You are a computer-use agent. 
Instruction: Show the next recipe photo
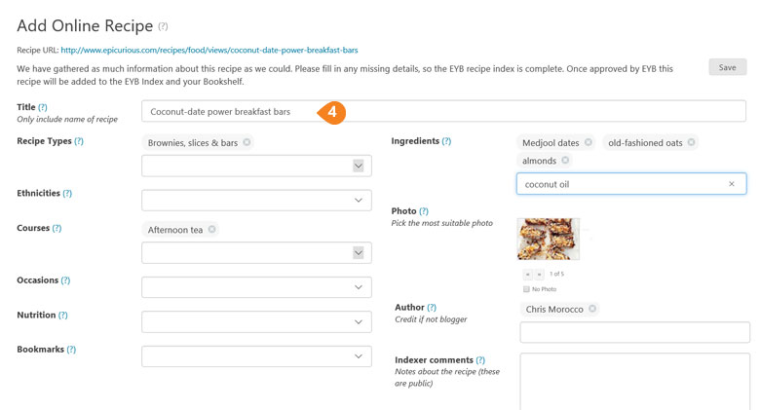(540, 275)
